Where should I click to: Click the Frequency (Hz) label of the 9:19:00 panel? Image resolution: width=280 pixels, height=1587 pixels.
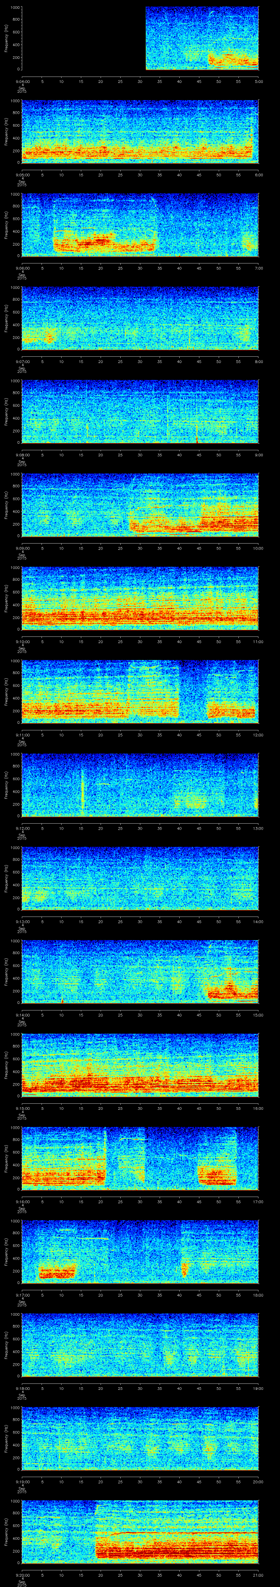point(6,1438)
